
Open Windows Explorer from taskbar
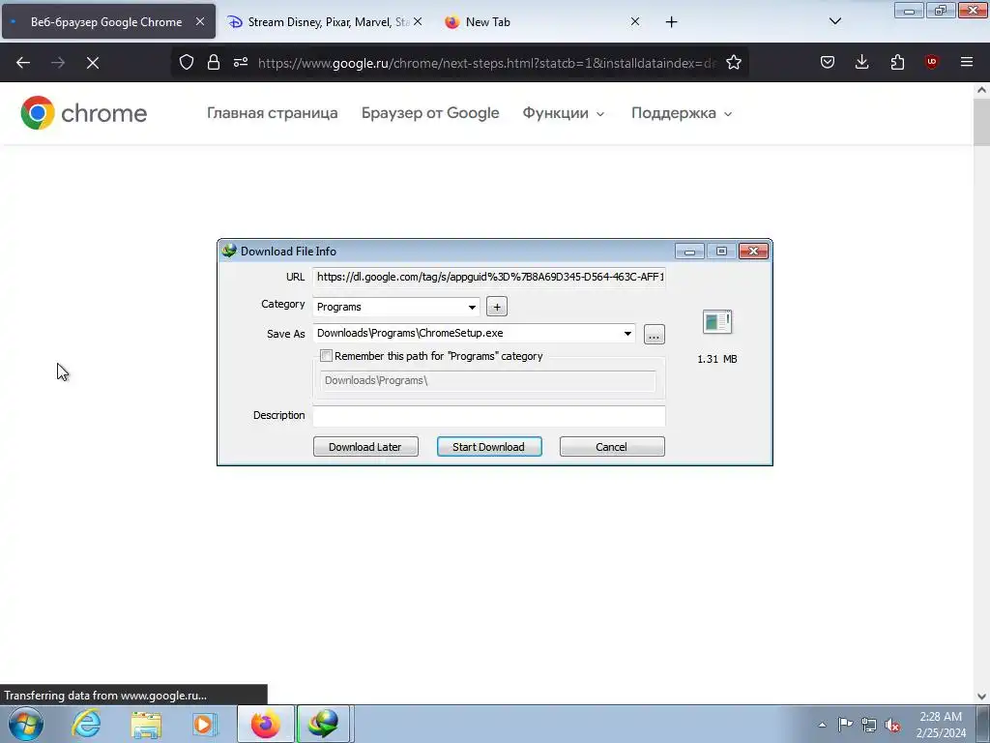click(x=146, y=724)
